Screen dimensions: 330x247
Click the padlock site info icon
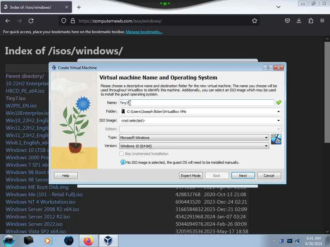point(73,21)
